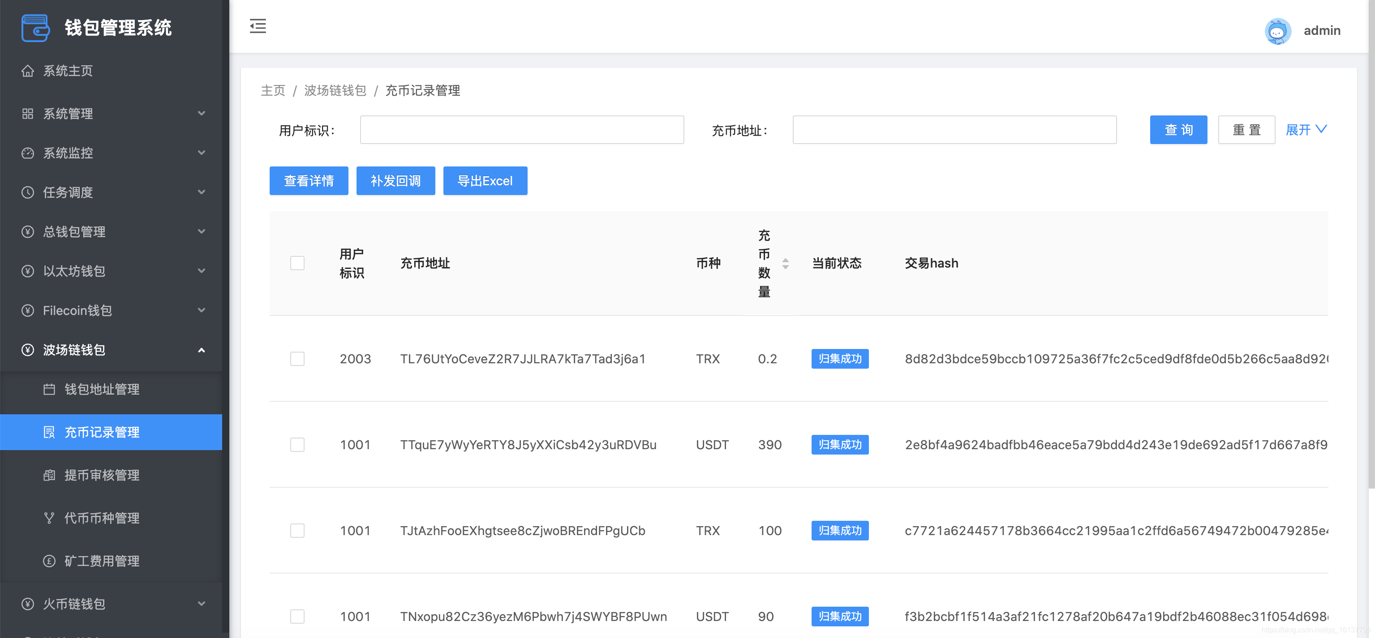Click the 查询 search button
The image size is (1375, 638).
point(1178,129)
